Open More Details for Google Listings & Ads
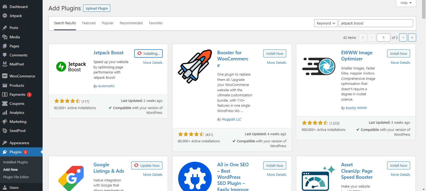Viewport: 426px width, 191px height. [153, 175]
